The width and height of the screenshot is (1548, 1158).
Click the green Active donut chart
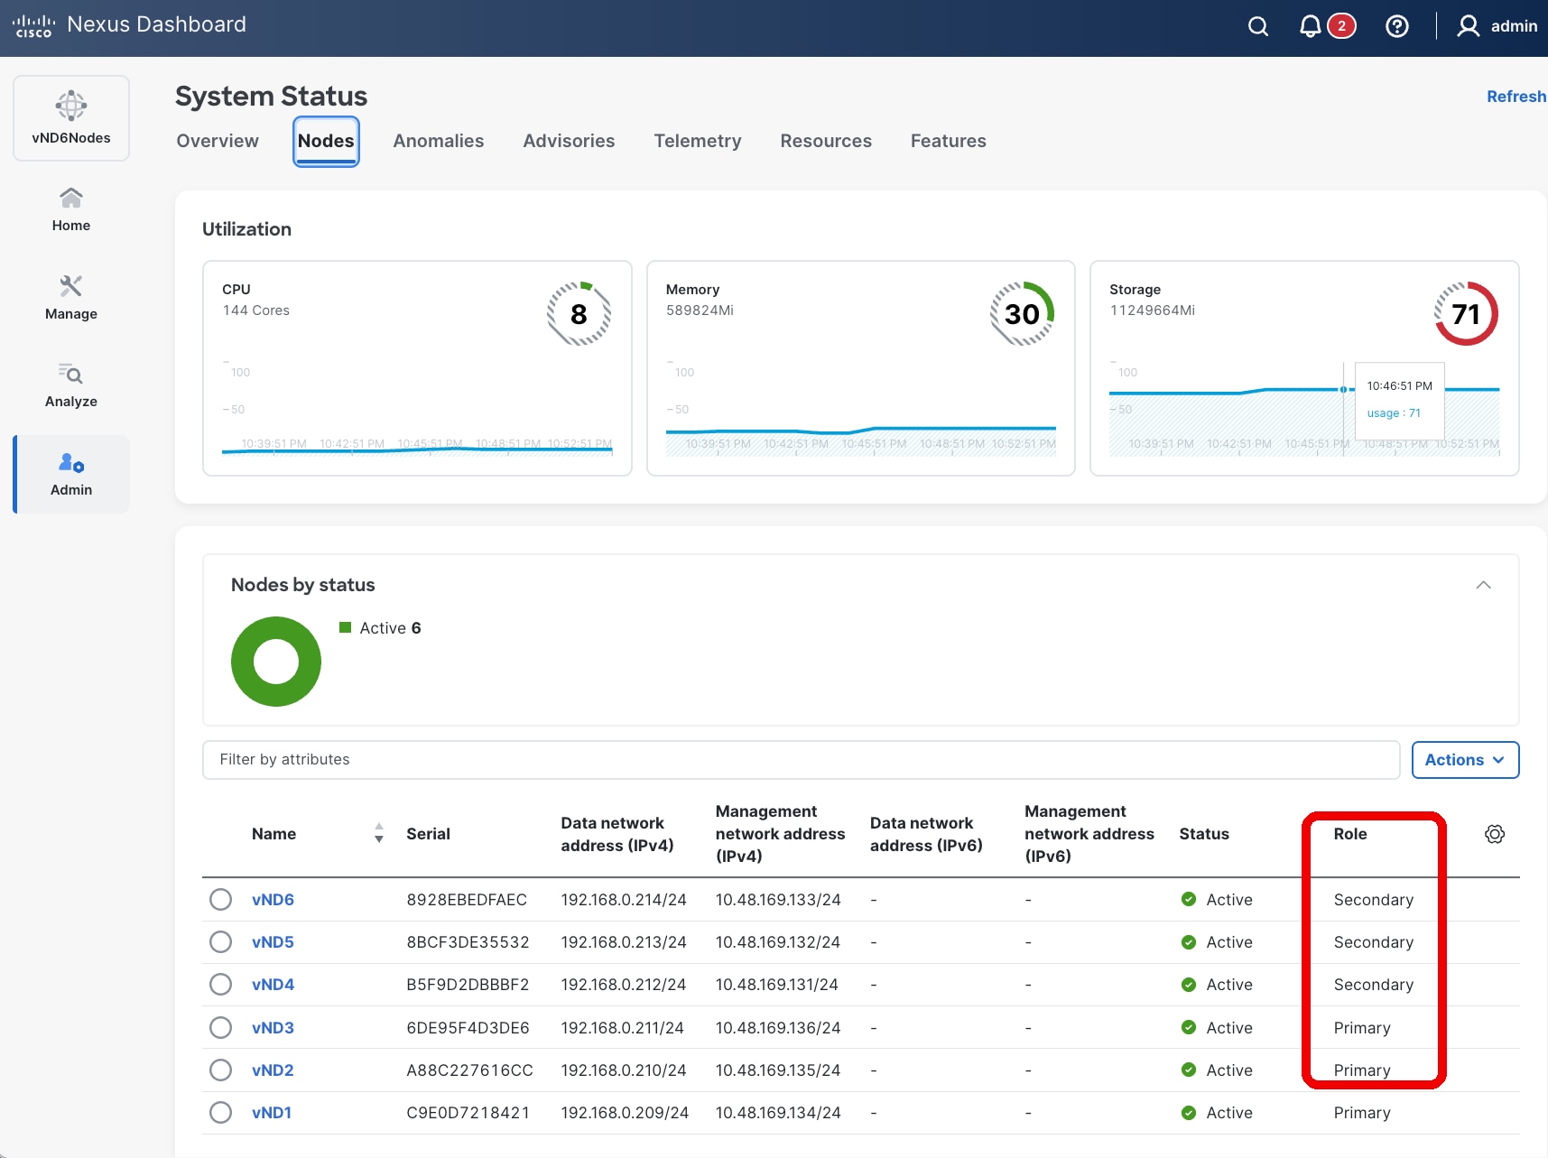(276, 662)
